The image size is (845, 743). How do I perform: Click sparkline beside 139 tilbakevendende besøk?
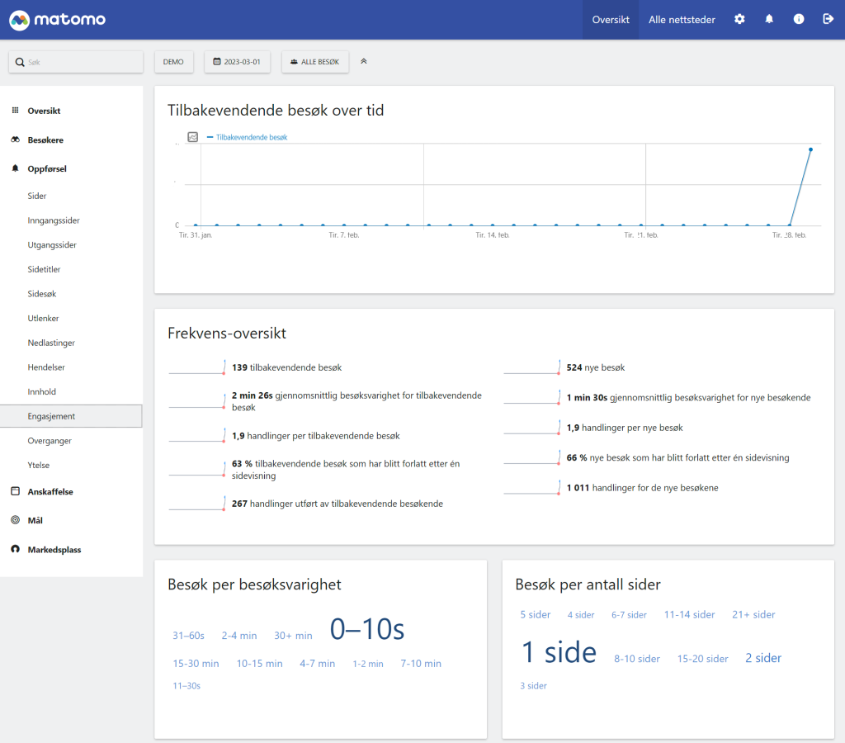[196, 367]
